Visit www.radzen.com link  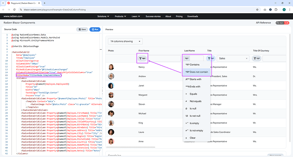tap(13, 16)
